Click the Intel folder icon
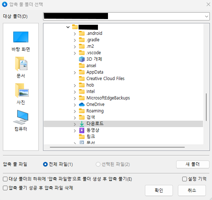Image resolution: width=212 pixels, height=200 pixels. tap(82, 92)
